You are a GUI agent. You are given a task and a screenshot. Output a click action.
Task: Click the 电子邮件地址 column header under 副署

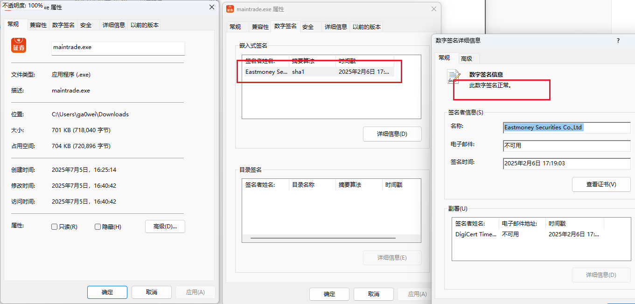(522, 224)
